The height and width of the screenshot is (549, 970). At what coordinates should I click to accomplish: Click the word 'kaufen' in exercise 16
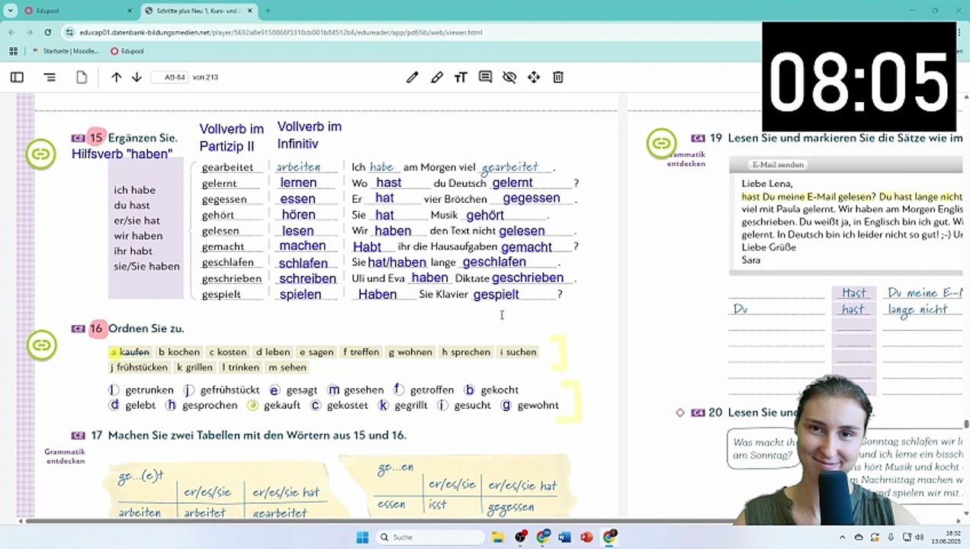[x=134, y=352]
